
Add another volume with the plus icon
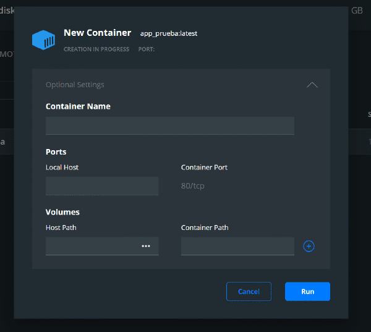309,246
